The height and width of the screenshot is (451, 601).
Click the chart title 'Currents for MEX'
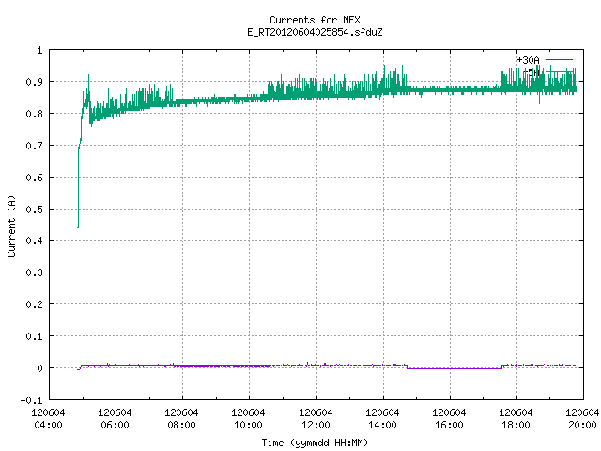coord(315,20)
